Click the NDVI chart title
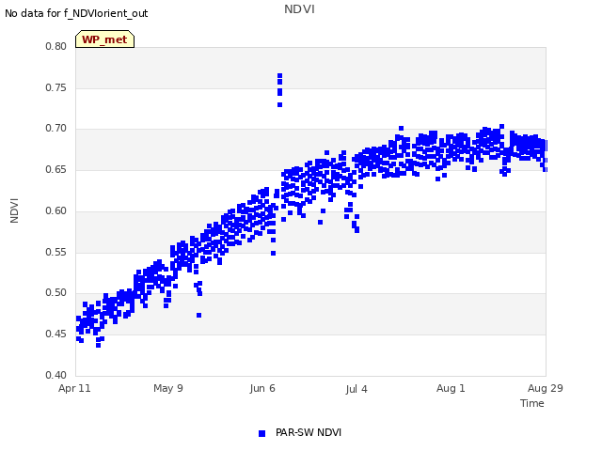 pyautogui.click(x=299, y=9)
